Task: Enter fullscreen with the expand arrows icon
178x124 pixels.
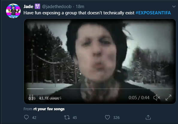Action: [168, 98]
